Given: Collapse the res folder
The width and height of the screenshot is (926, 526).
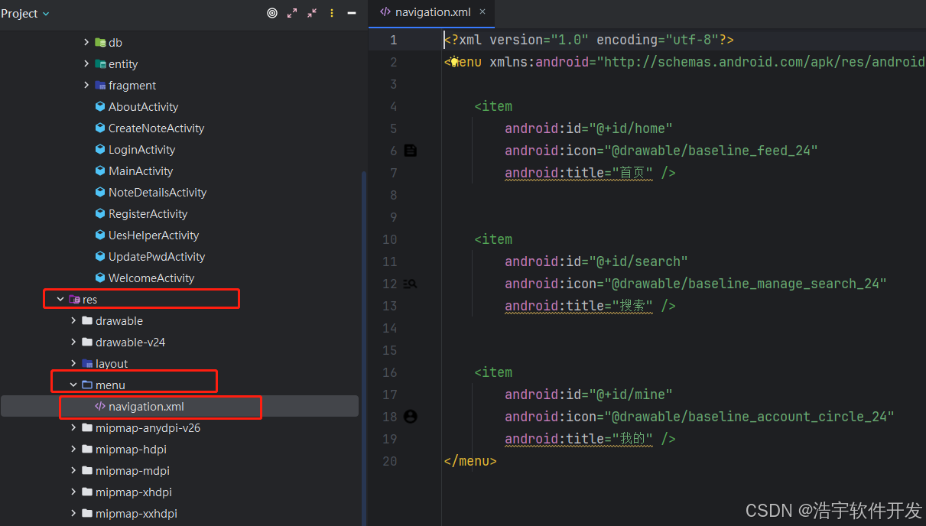Looking at the screenshot, I should pos(60,300).
